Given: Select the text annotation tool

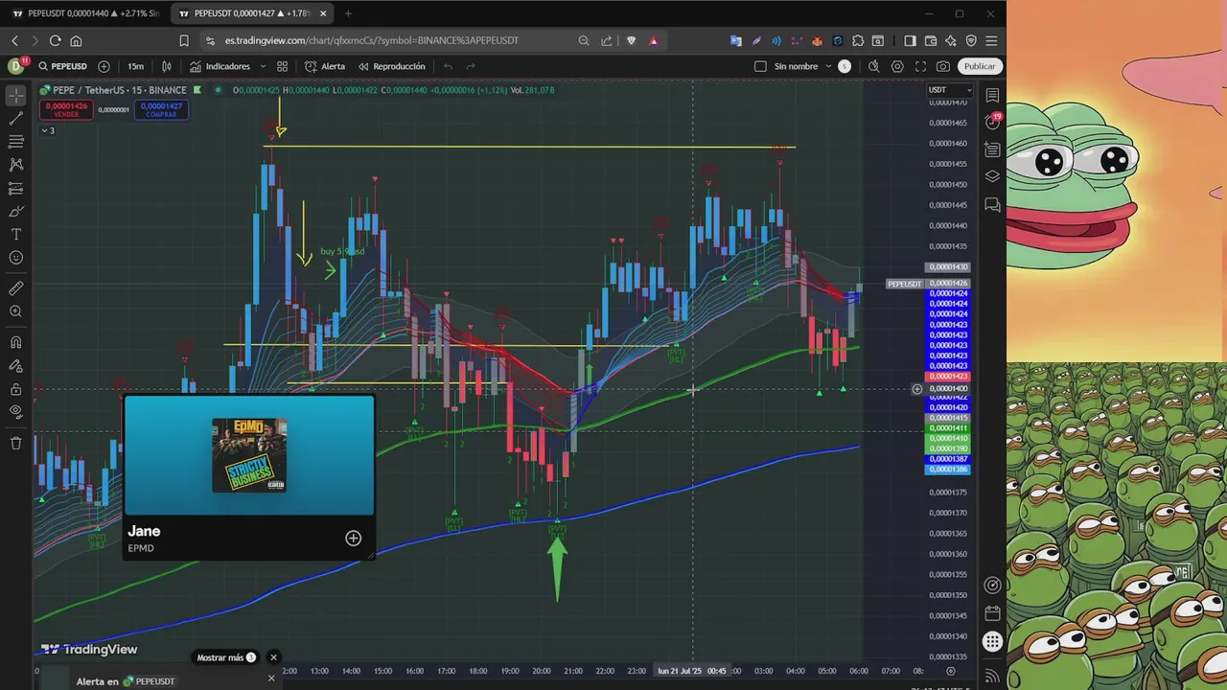Looking at the screenshot, I should pyautogui.click(x=15, y=235).
